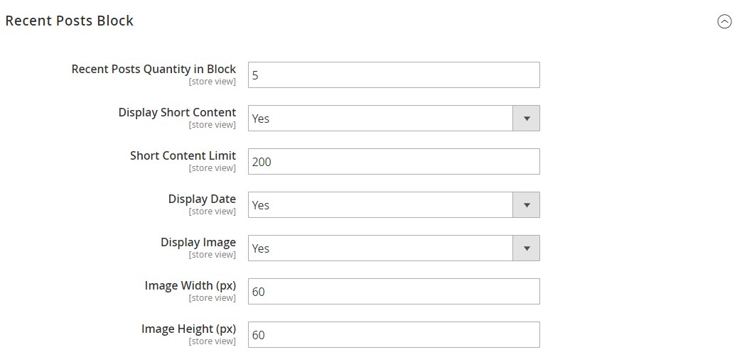Select the Image Height (px) field
The width and height of the screenshot is (742, 357).
pyautogui.click(x=394, y=335)
